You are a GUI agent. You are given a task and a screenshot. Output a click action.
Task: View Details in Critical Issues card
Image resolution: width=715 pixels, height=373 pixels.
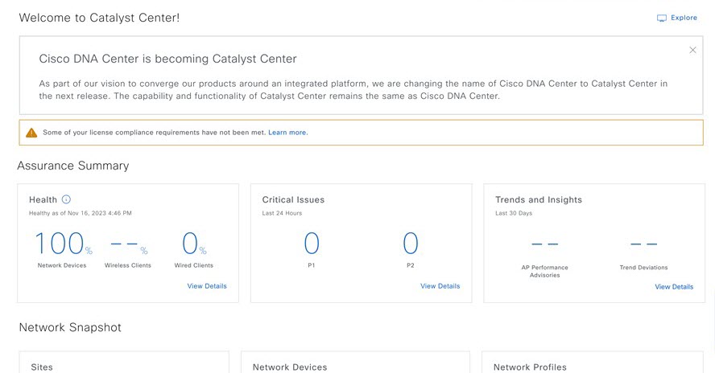[x=440, y=286]
